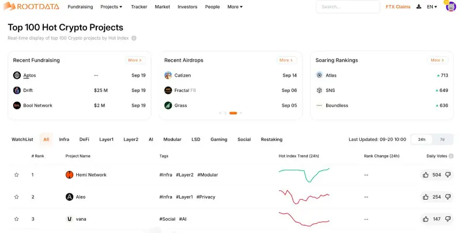
Task: Toggle watchlist star for vana
Action: click(x=17, y=219)
